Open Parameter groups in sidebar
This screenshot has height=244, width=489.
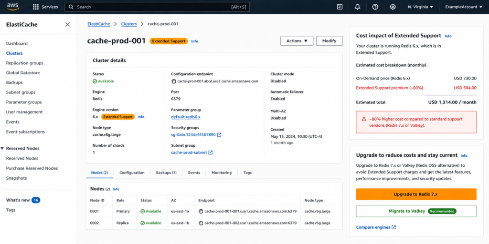tap(24, 102)
